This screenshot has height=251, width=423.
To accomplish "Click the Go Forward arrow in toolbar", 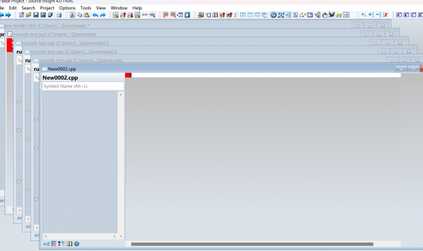I will click(x=8, y=15).
